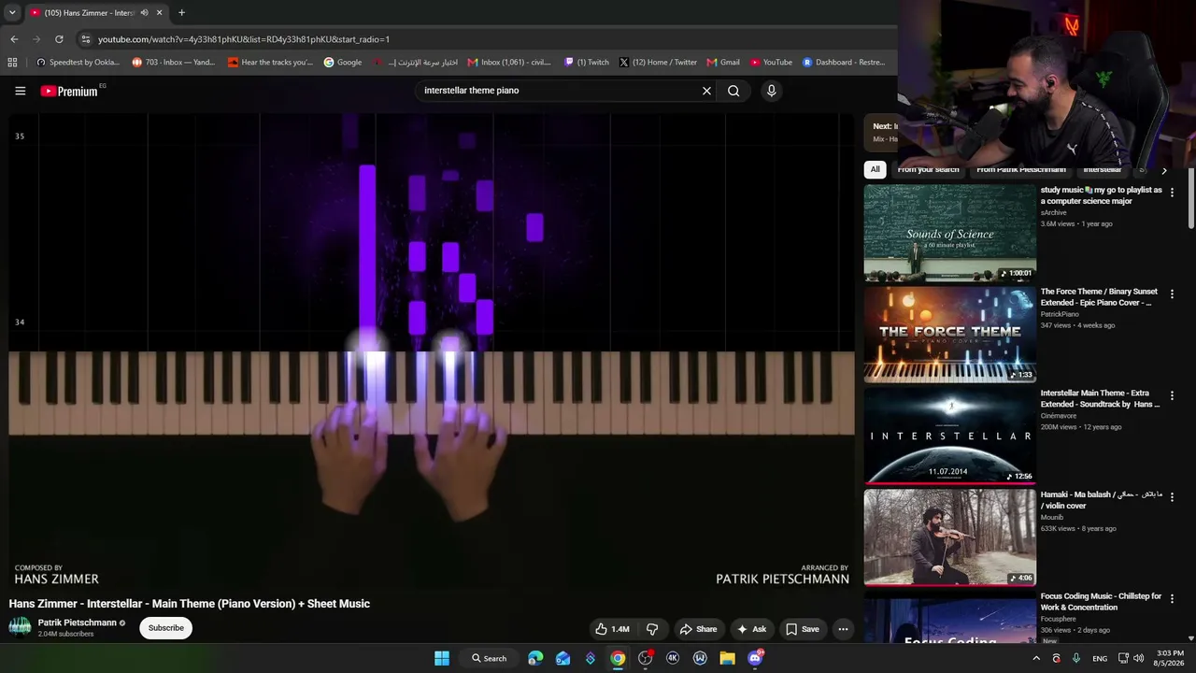This screenshot has height=673, width=1196.
Task: Open the YouTube guide hamburger menu
Action: pyautogui.click(x=20, y=91)
